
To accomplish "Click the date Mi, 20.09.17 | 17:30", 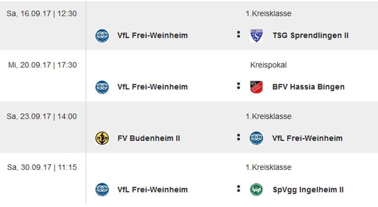I will [43, 65].
